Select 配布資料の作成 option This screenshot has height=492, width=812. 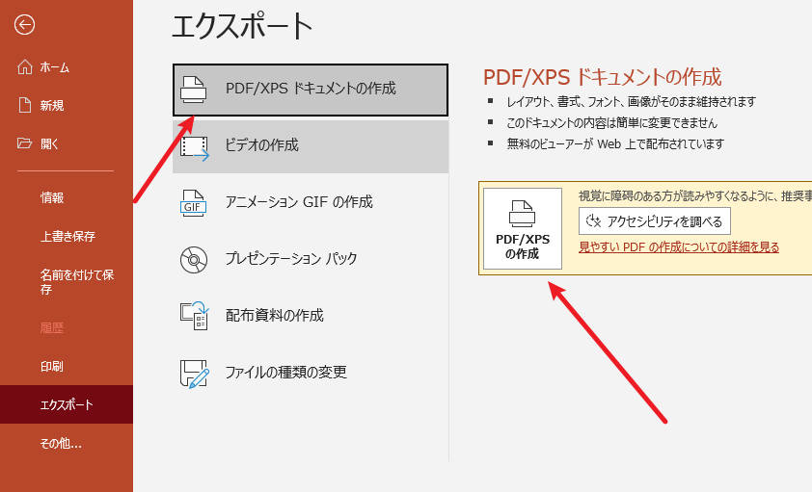click(x=311, y=316)
